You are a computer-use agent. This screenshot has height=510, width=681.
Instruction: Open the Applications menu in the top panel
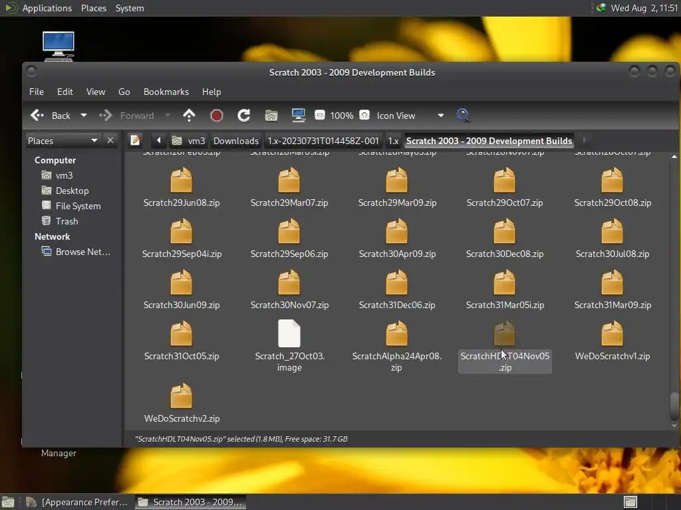coord(47,8)
